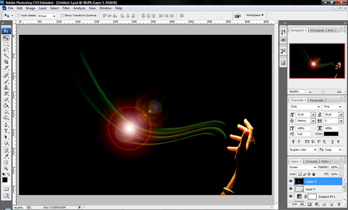Screen dimensions: 348x210
Task: Toggle Faux Bold in Character panel
Action: click(x=293, y=142)
